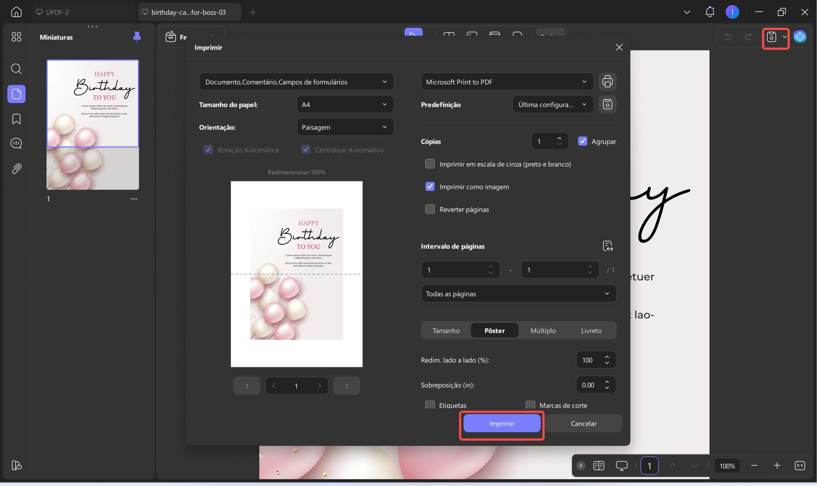Screen dimensions: 817x486
Task: Open the UPDF AI assistant
Action: (x=800, y=37)
